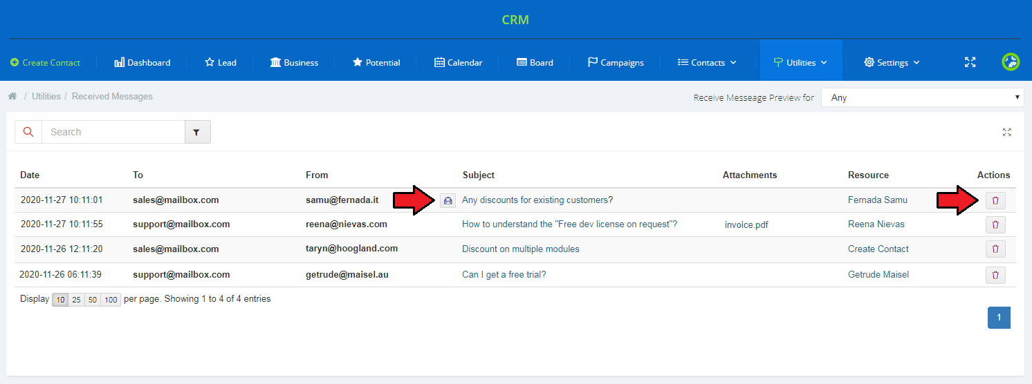Open the Campaigns page

616,62
